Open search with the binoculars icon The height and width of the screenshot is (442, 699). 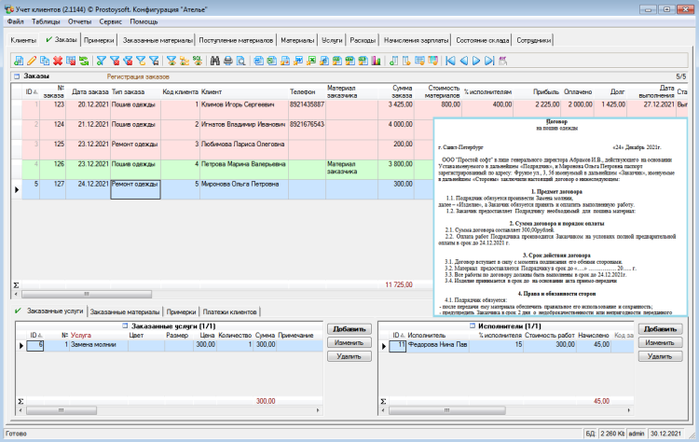tap(214, 61)
